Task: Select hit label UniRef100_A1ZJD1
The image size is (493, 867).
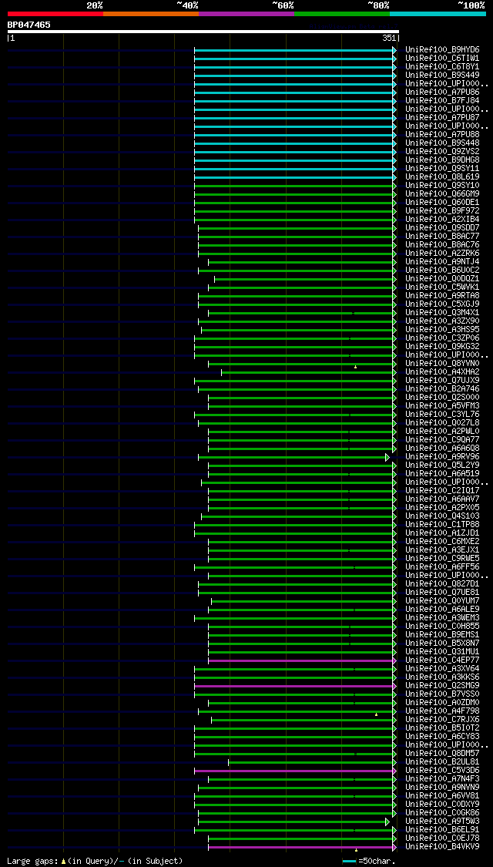Action: (442, 533)
